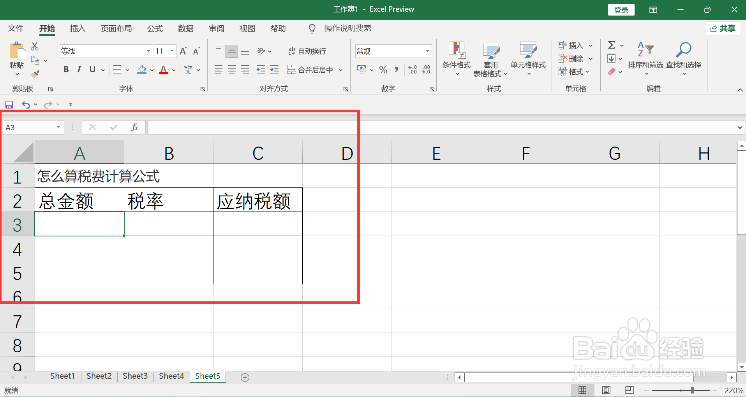746x397 pixels.
Task: Open Conditional Formatting (条件格式)
Action: [x=457, y=58]
